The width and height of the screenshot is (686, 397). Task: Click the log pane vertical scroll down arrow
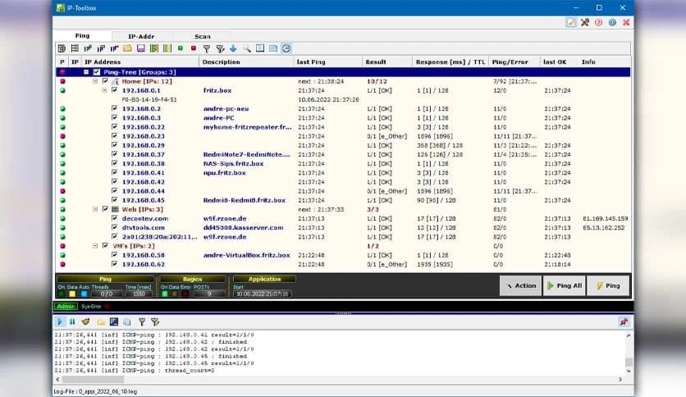tap(629, 371)
